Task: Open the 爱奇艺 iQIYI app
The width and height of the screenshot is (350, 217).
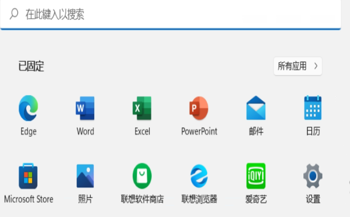Action: coord(256,176)
